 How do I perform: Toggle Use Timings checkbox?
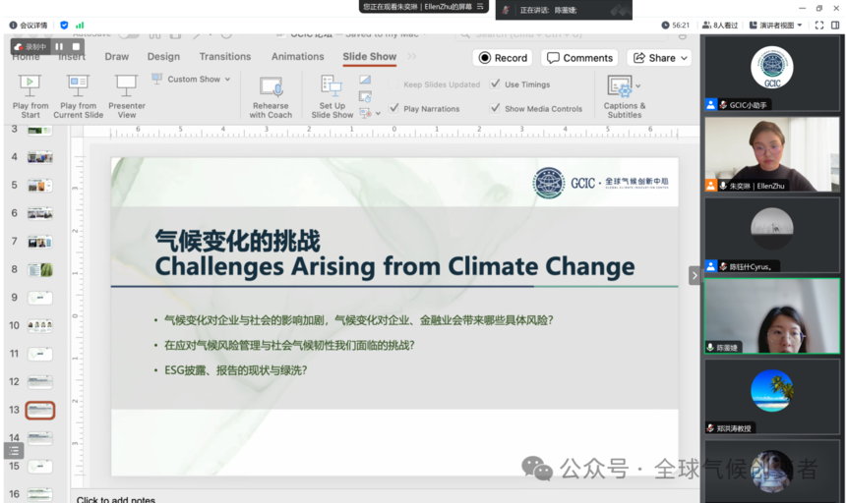click(x=495, y=84)
